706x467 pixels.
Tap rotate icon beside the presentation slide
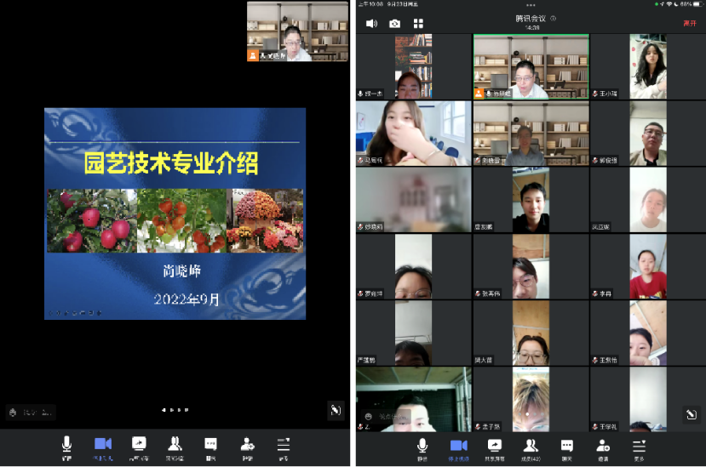(336, 410)
